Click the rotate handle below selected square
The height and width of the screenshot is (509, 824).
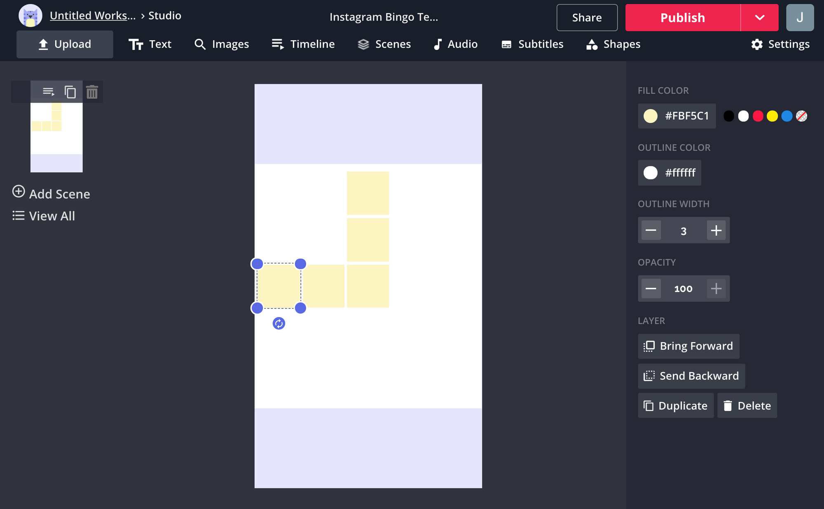click(x=279, y=324)
